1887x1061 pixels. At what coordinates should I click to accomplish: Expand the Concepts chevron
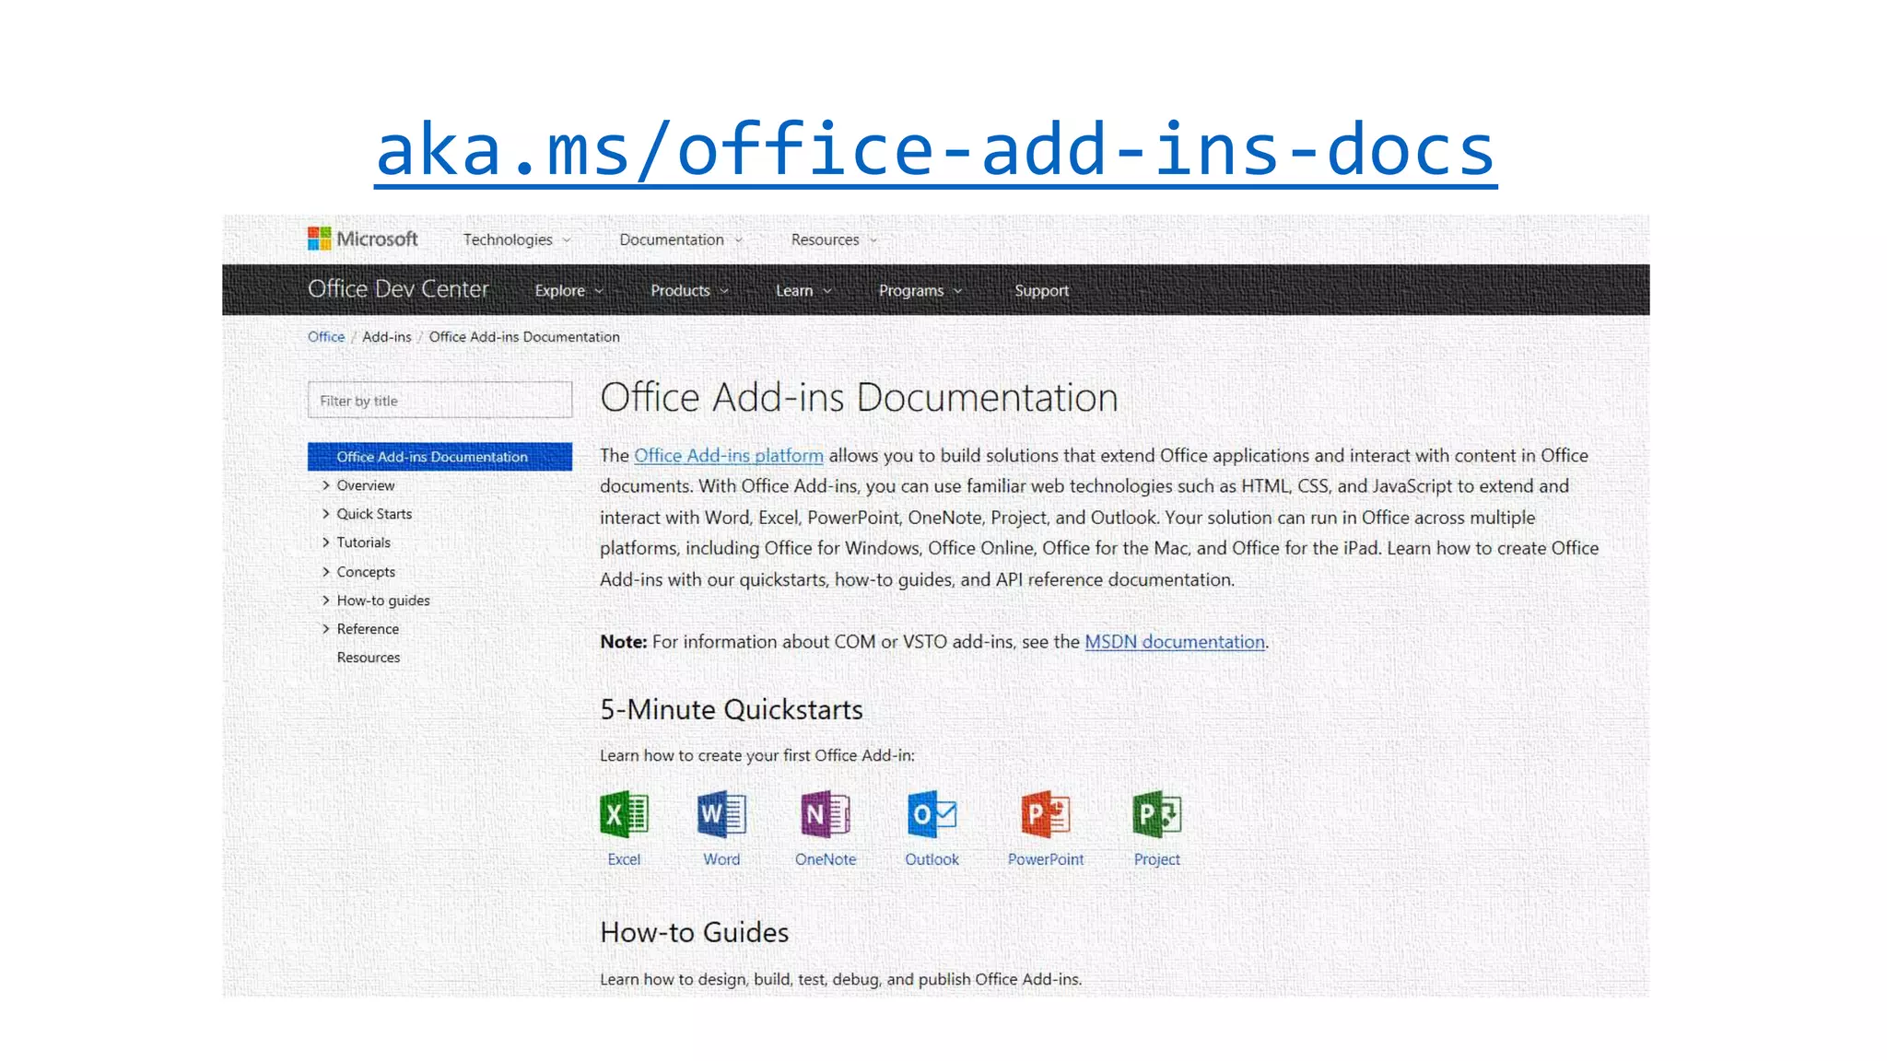tap(325, 572)
